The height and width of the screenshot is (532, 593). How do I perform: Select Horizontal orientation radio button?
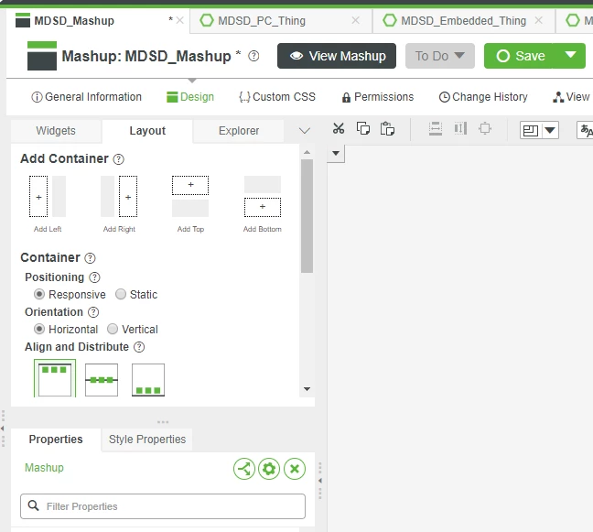pyautogui.click(x=39, y=329)
